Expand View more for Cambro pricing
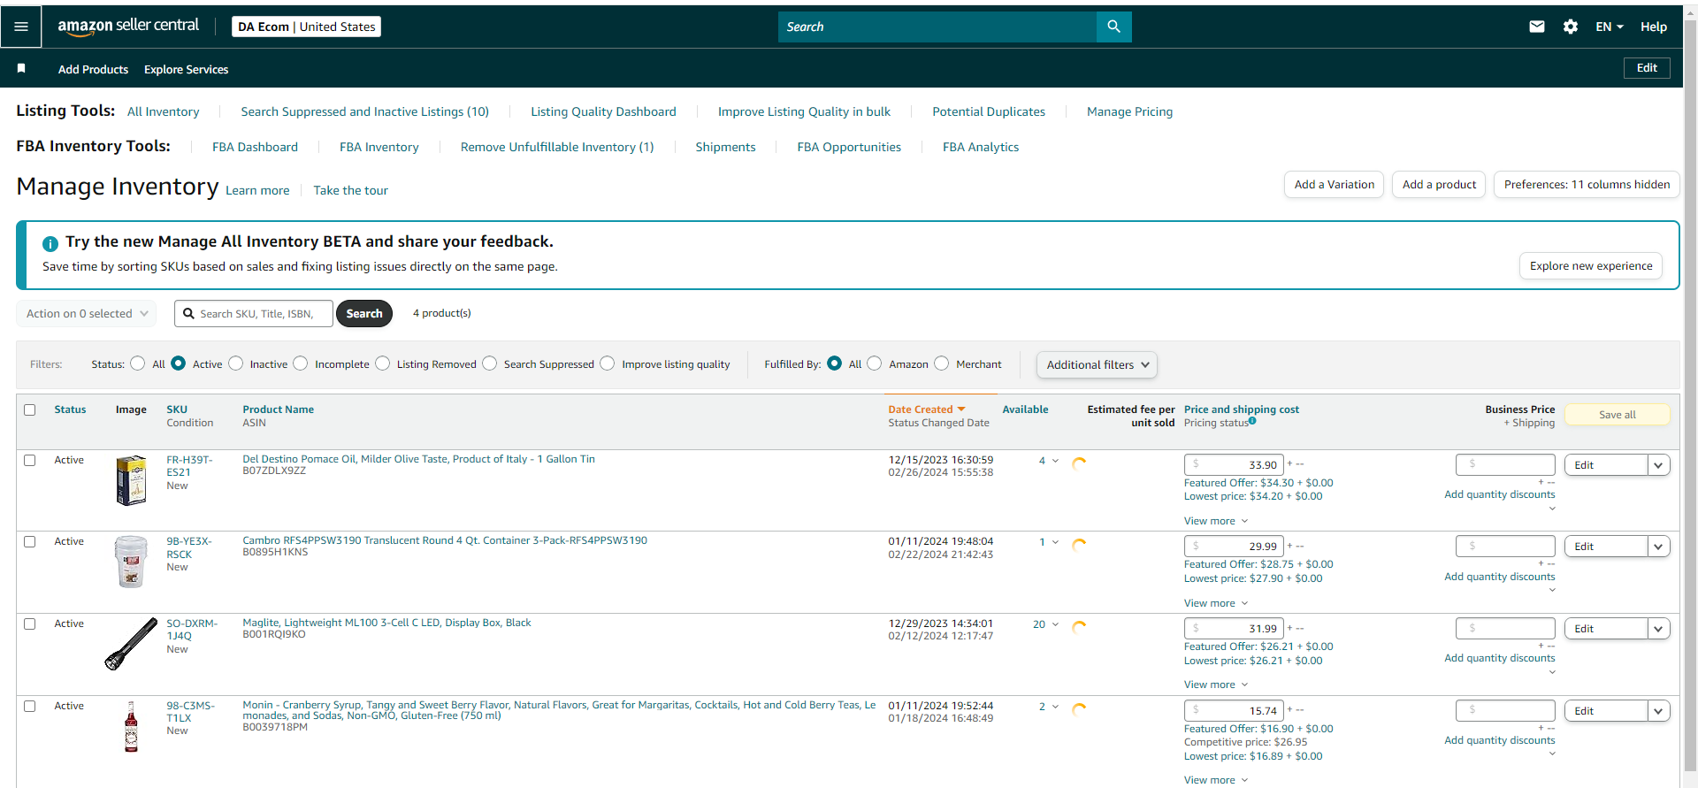 pos(1216,603)
